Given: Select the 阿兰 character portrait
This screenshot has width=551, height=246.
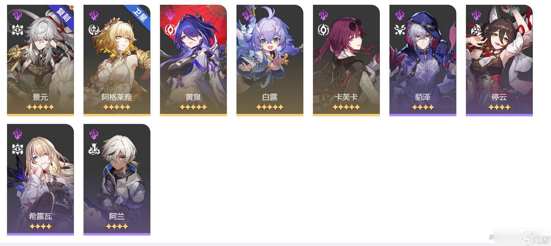Looking at the screenshot, I should click(117, 180).
